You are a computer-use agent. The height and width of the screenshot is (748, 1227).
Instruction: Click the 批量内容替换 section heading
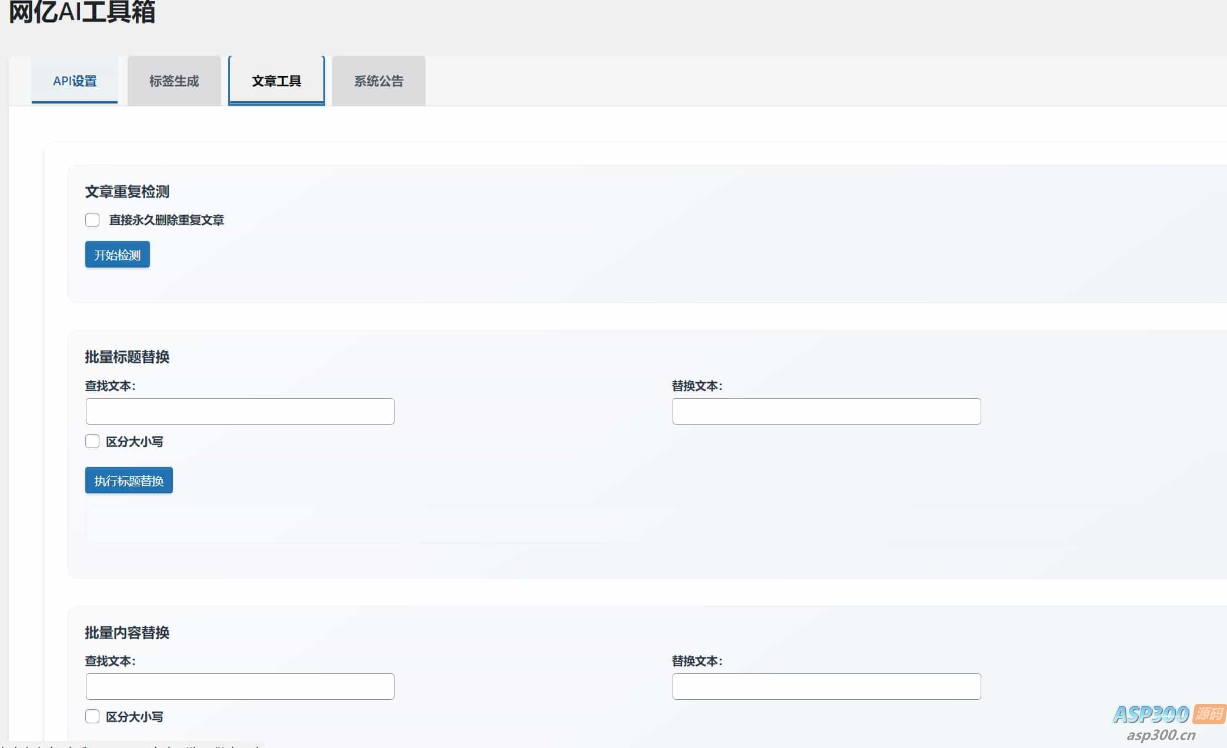[x=127, y=633]
